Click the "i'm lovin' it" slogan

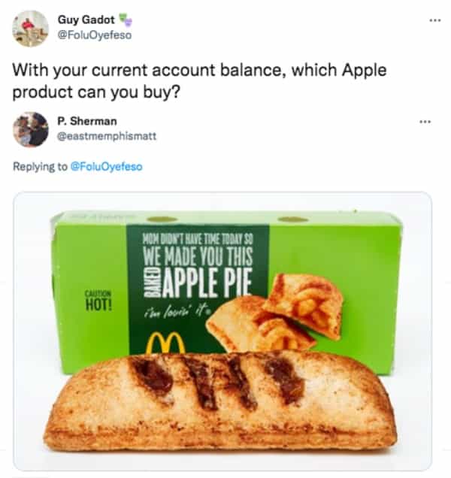click(x=173, y=313)
